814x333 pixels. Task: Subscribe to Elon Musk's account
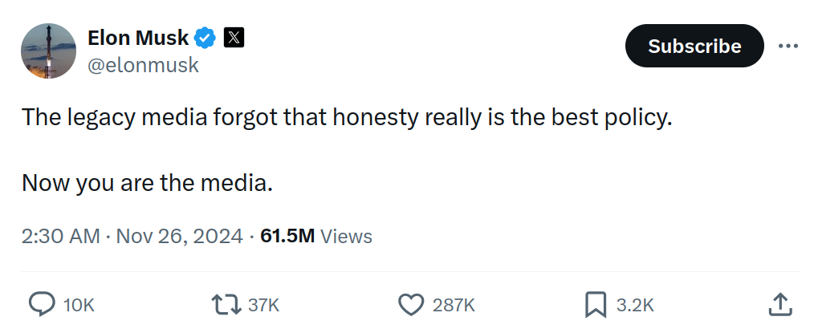[x=694, y=46]
